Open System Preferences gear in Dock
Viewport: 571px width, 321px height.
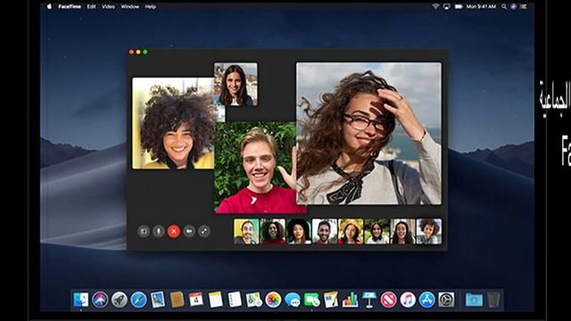click(446, 300)
